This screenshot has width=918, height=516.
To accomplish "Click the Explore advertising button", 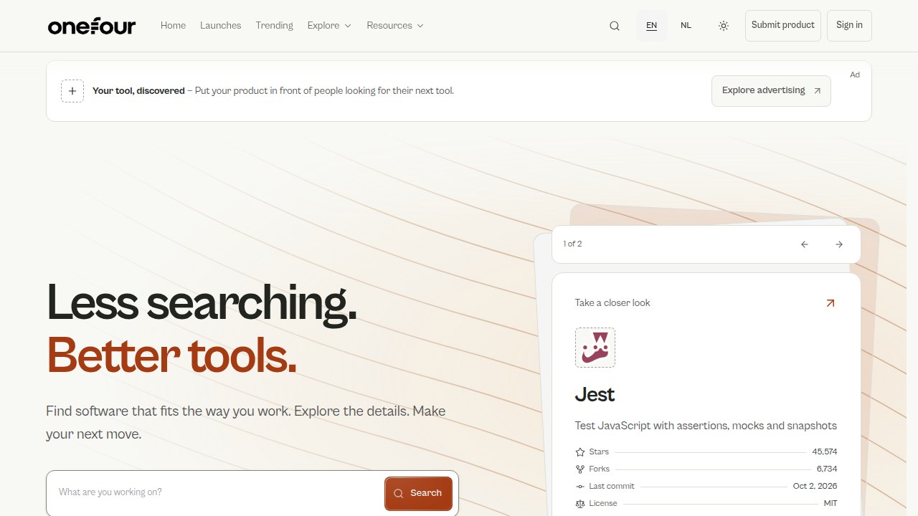I will 771,91.
